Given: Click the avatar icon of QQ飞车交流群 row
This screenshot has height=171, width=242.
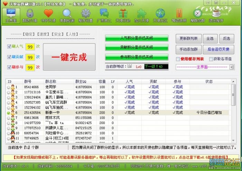Looking at the screenshot, I should pyautogui.click(x=13, y=102).
